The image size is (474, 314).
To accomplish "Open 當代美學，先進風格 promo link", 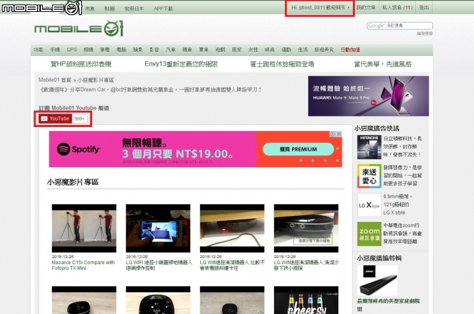I will pyautogui.click(x=382, y=64).
